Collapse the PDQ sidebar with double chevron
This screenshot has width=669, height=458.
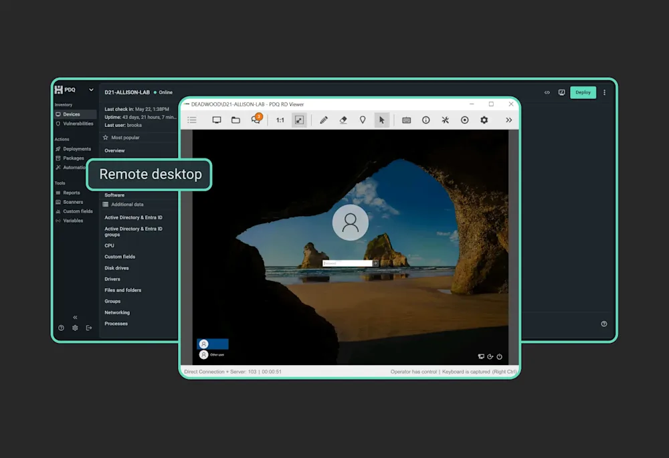pos(75,318)
